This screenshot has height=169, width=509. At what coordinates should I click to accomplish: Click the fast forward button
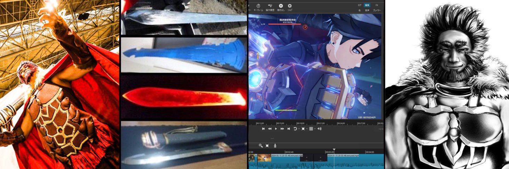click(282, 129)
